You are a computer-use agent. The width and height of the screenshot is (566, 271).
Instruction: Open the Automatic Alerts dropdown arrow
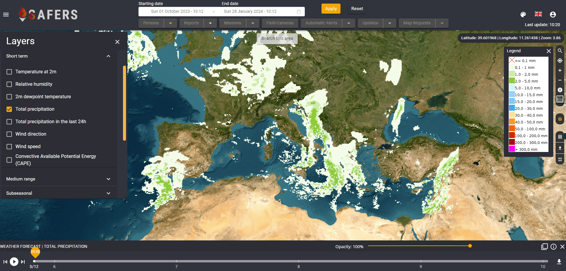click(x=349, y=23)
